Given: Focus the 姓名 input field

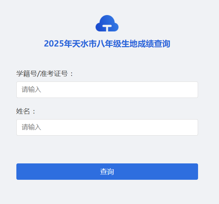Looking at the screenshot, I should tap(107, 127).
